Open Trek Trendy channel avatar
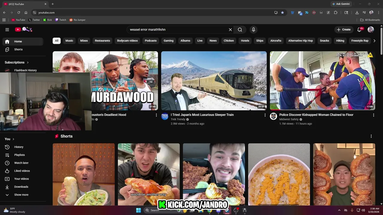 [165, 116]
